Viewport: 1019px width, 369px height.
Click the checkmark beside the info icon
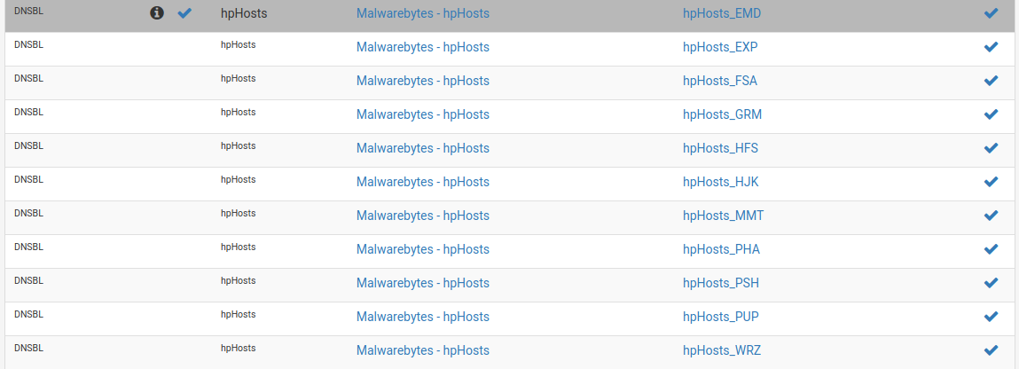coord(184,13)
